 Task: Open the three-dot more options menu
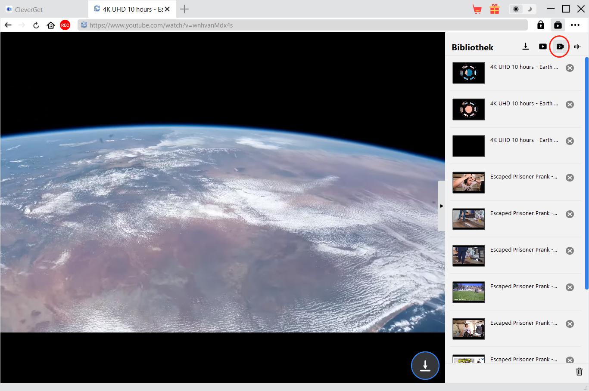[x=575, y=25]
